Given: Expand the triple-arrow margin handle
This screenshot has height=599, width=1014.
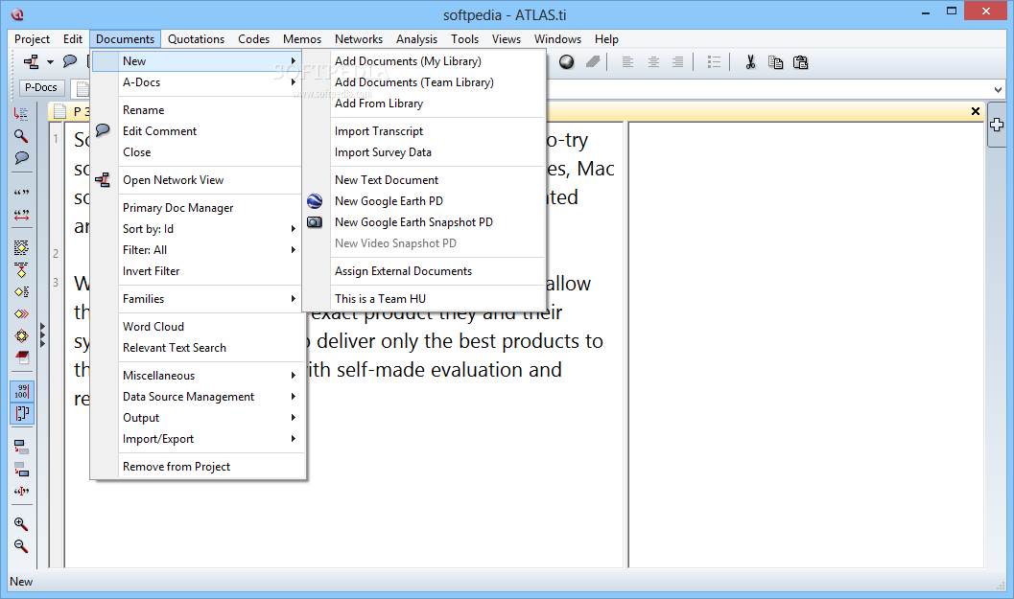Looking at the screenshot, I should tap(42, 335).
